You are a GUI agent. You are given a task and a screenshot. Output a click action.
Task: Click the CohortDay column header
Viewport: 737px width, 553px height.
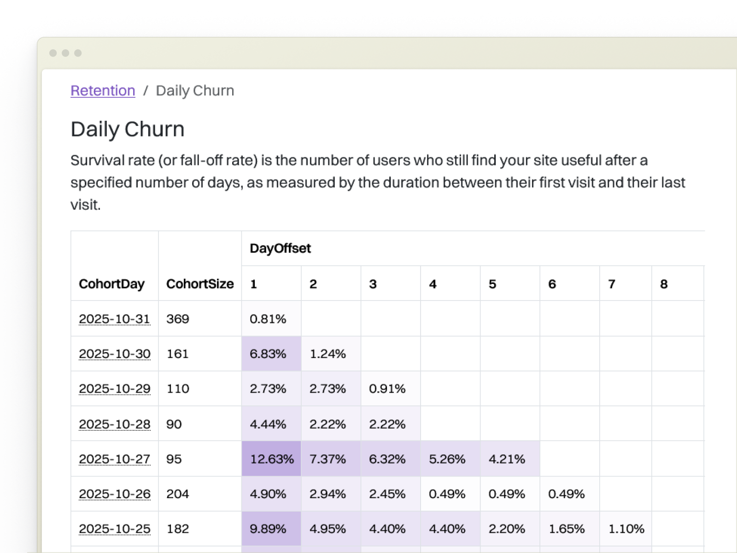coord(112,284)
